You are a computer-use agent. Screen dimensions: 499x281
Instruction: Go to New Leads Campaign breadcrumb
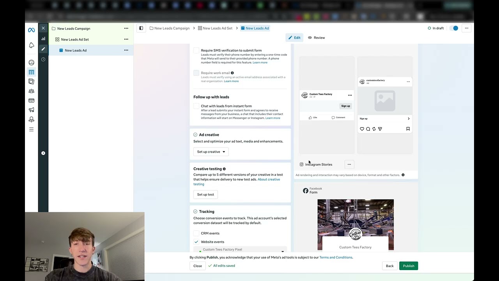click(x=170, y=28)
